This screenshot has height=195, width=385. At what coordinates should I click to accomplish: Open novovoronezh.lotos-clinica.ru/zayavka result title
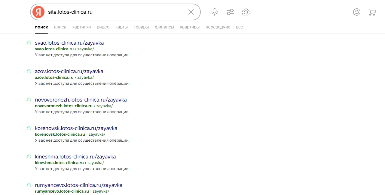[x=81, y=100]
